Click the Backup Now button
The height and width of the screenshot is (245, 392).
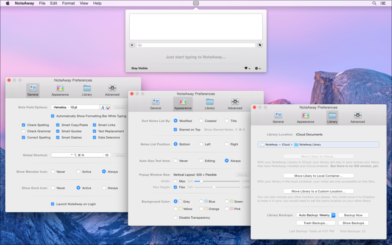(353, 215)
